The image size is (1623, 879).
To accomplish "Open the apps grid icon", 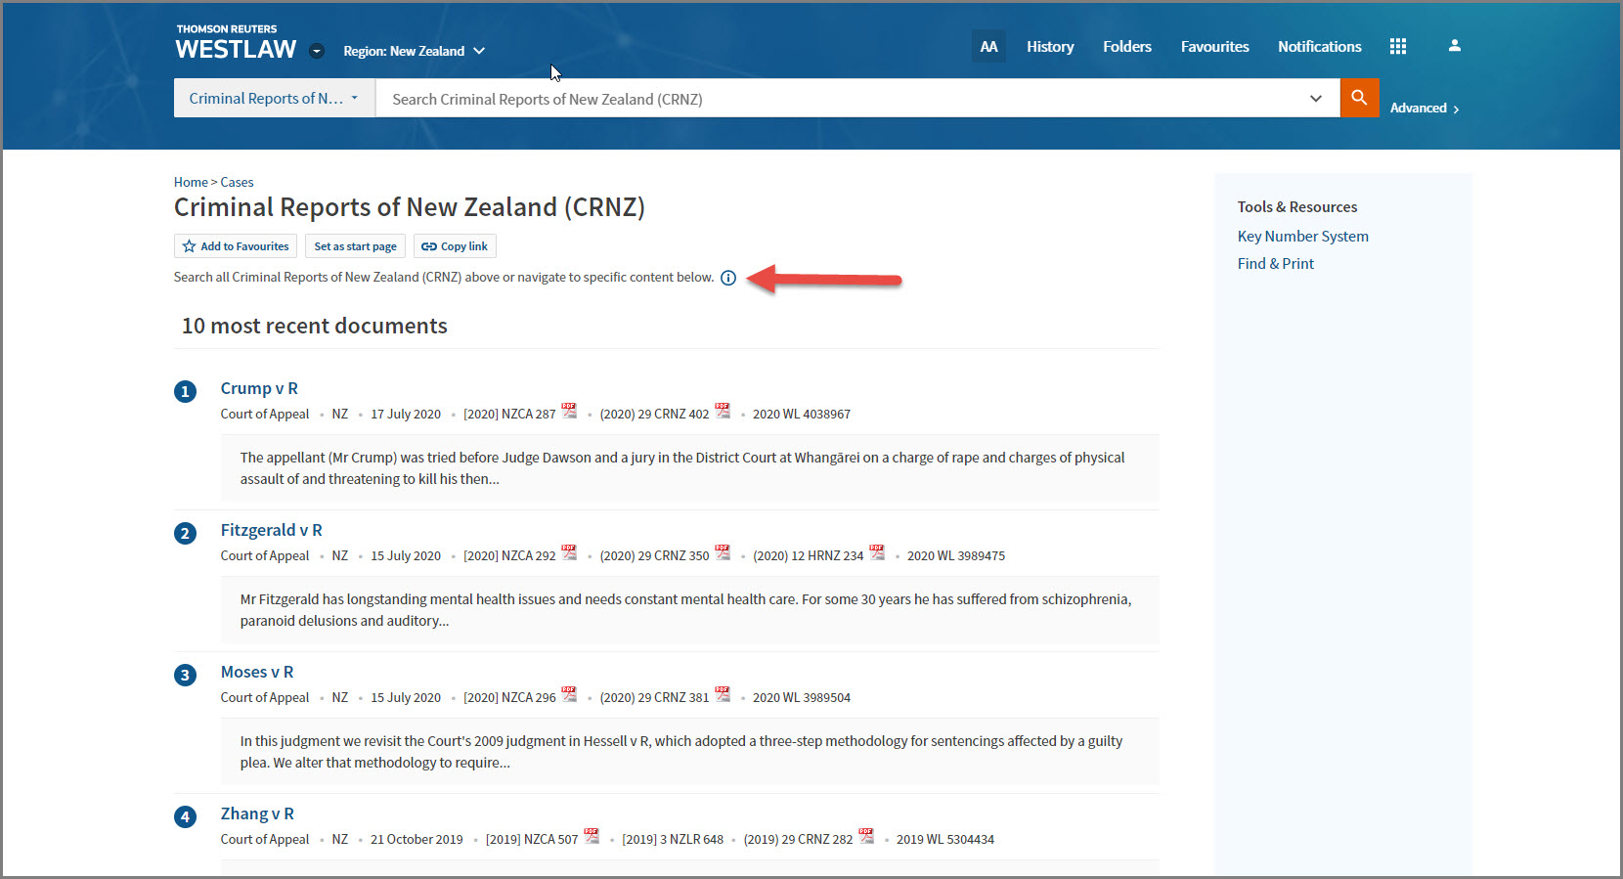I will click(x=1398, y=46).
